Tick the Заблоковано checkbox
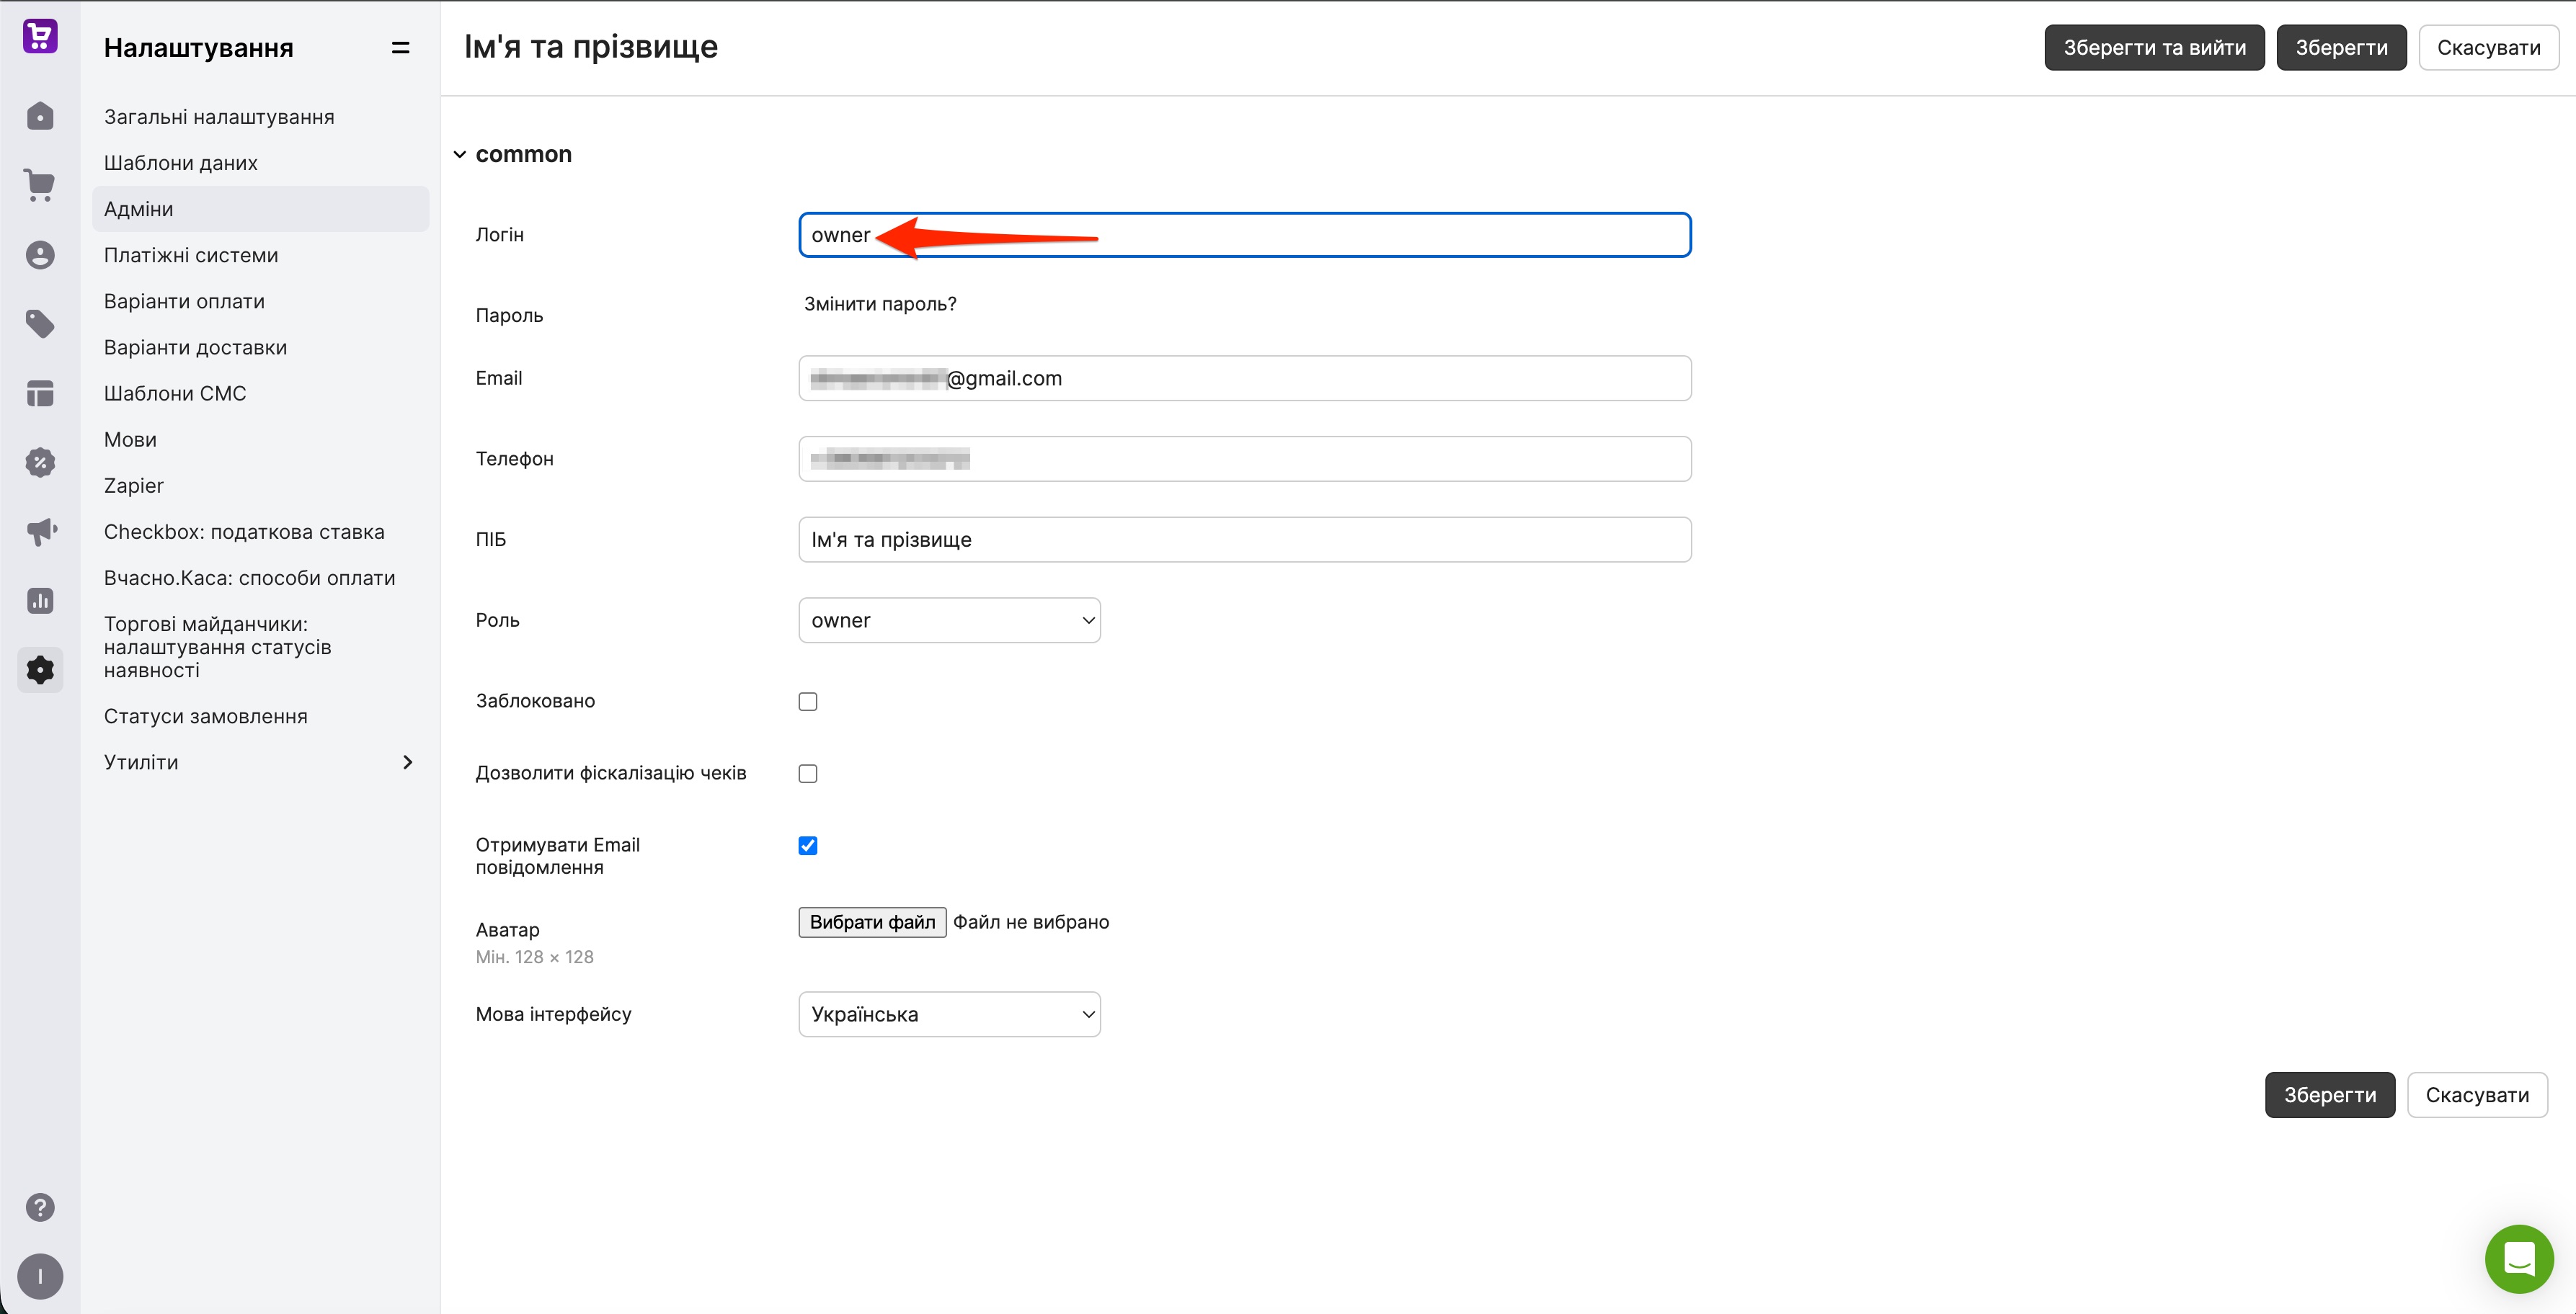 coord(808,702)
